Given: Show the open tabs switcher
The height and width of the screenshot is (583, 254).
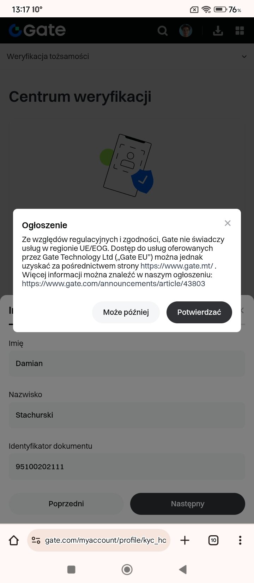Looking at the screenshot, I should (213, 540).
